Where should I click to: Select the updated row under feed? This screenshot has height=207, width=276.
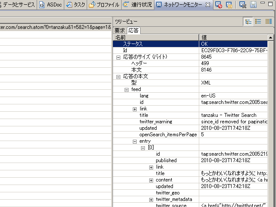pos(190,128)
